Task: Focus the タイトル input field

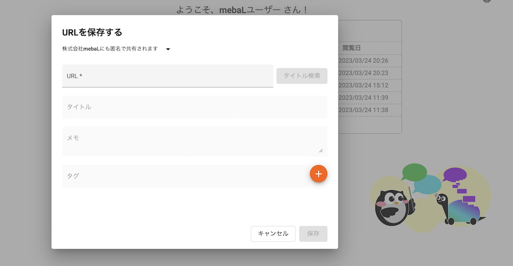Action: [x=194, y=107]
